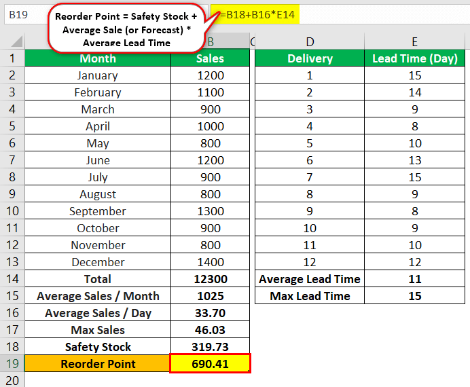470x387 pixels.
Task: Select the July cell
Action: (98, 177)
